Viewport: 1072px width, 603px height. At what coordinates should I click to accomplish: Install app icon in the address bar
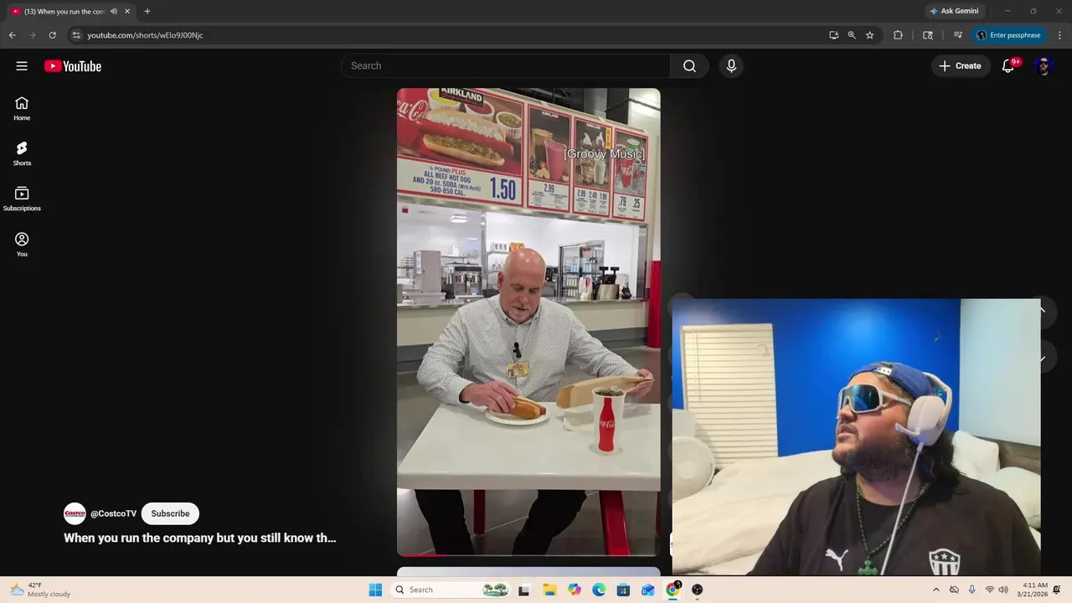(833, 35)
